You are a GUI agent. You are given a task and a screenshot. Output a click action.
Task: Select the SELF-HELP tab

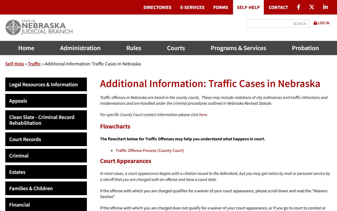(248, 7)
